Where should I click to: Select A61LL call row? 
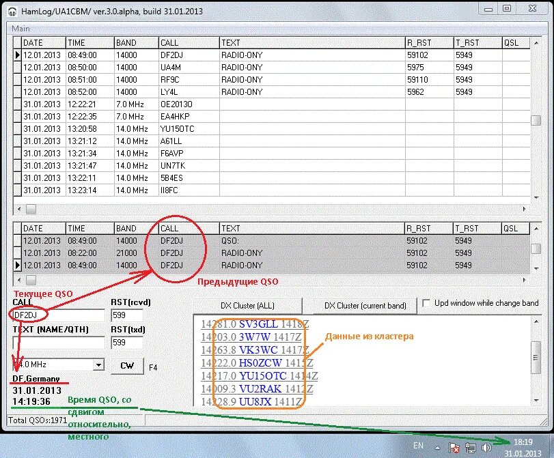click(171, 141)
